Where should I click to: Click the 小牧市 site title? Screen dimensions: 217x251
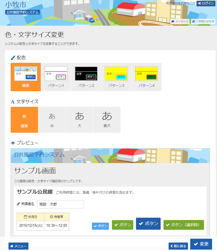tap(16, 4)
